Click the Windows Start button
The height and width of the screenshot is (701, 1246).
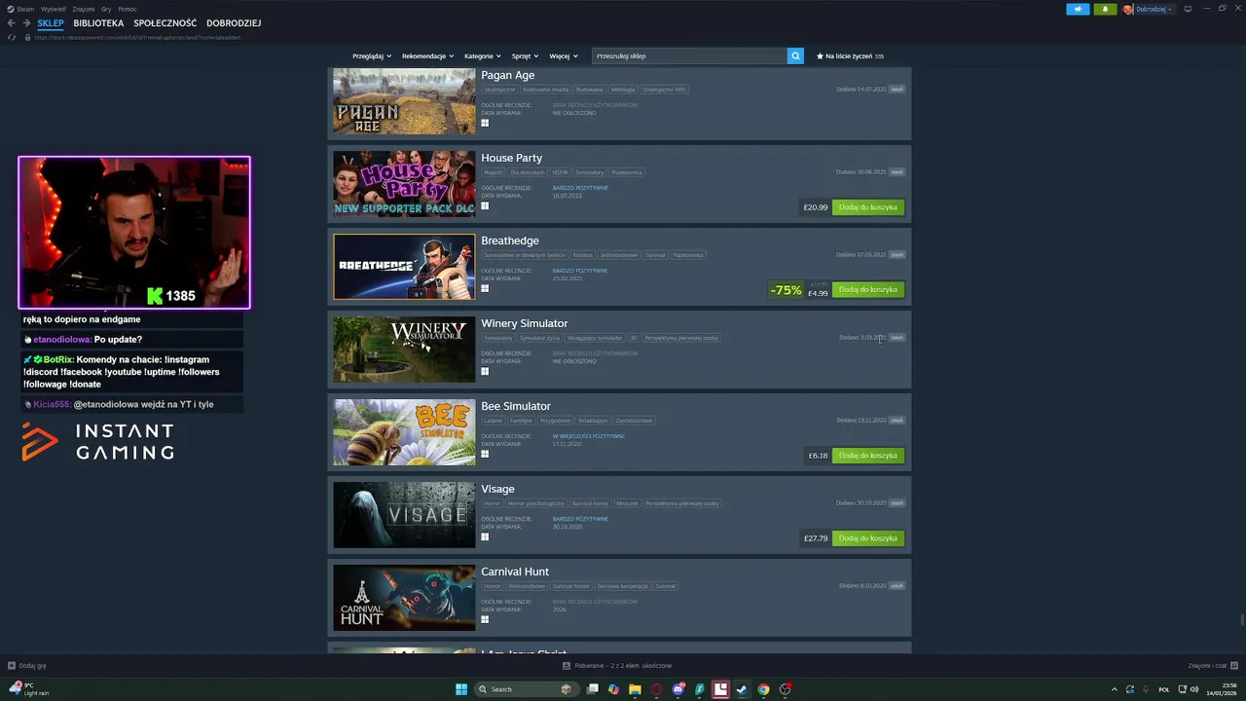tap(461, 689)
